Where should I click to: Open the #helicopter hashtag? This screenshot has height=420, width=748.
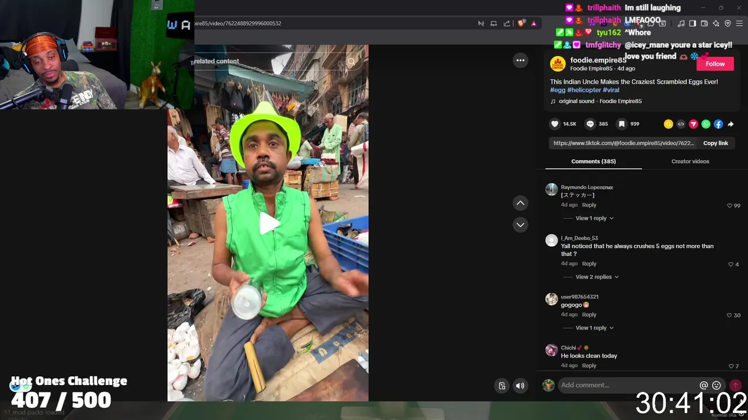pos(584,90)
